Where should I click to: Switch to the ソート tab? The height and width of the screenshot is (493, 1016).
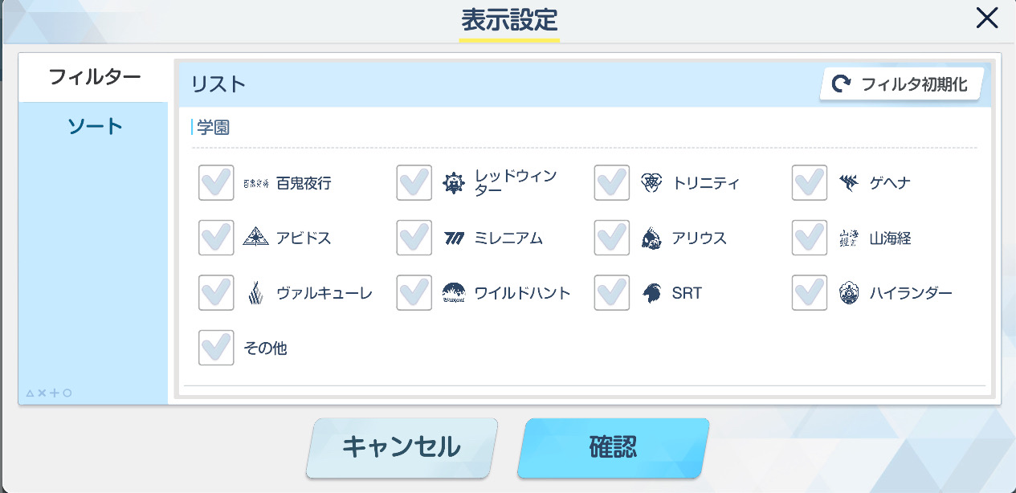tap(95, 126)
